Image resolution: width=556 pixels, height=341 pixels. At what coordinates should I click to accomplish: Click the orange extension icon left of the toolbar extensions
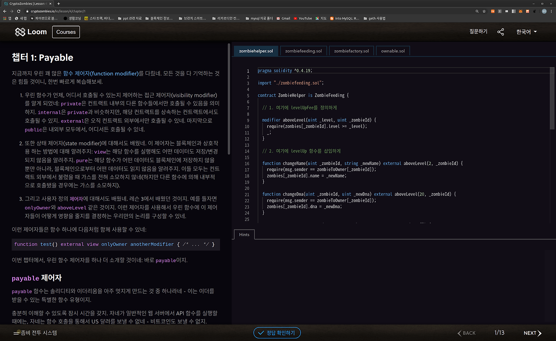493,11
